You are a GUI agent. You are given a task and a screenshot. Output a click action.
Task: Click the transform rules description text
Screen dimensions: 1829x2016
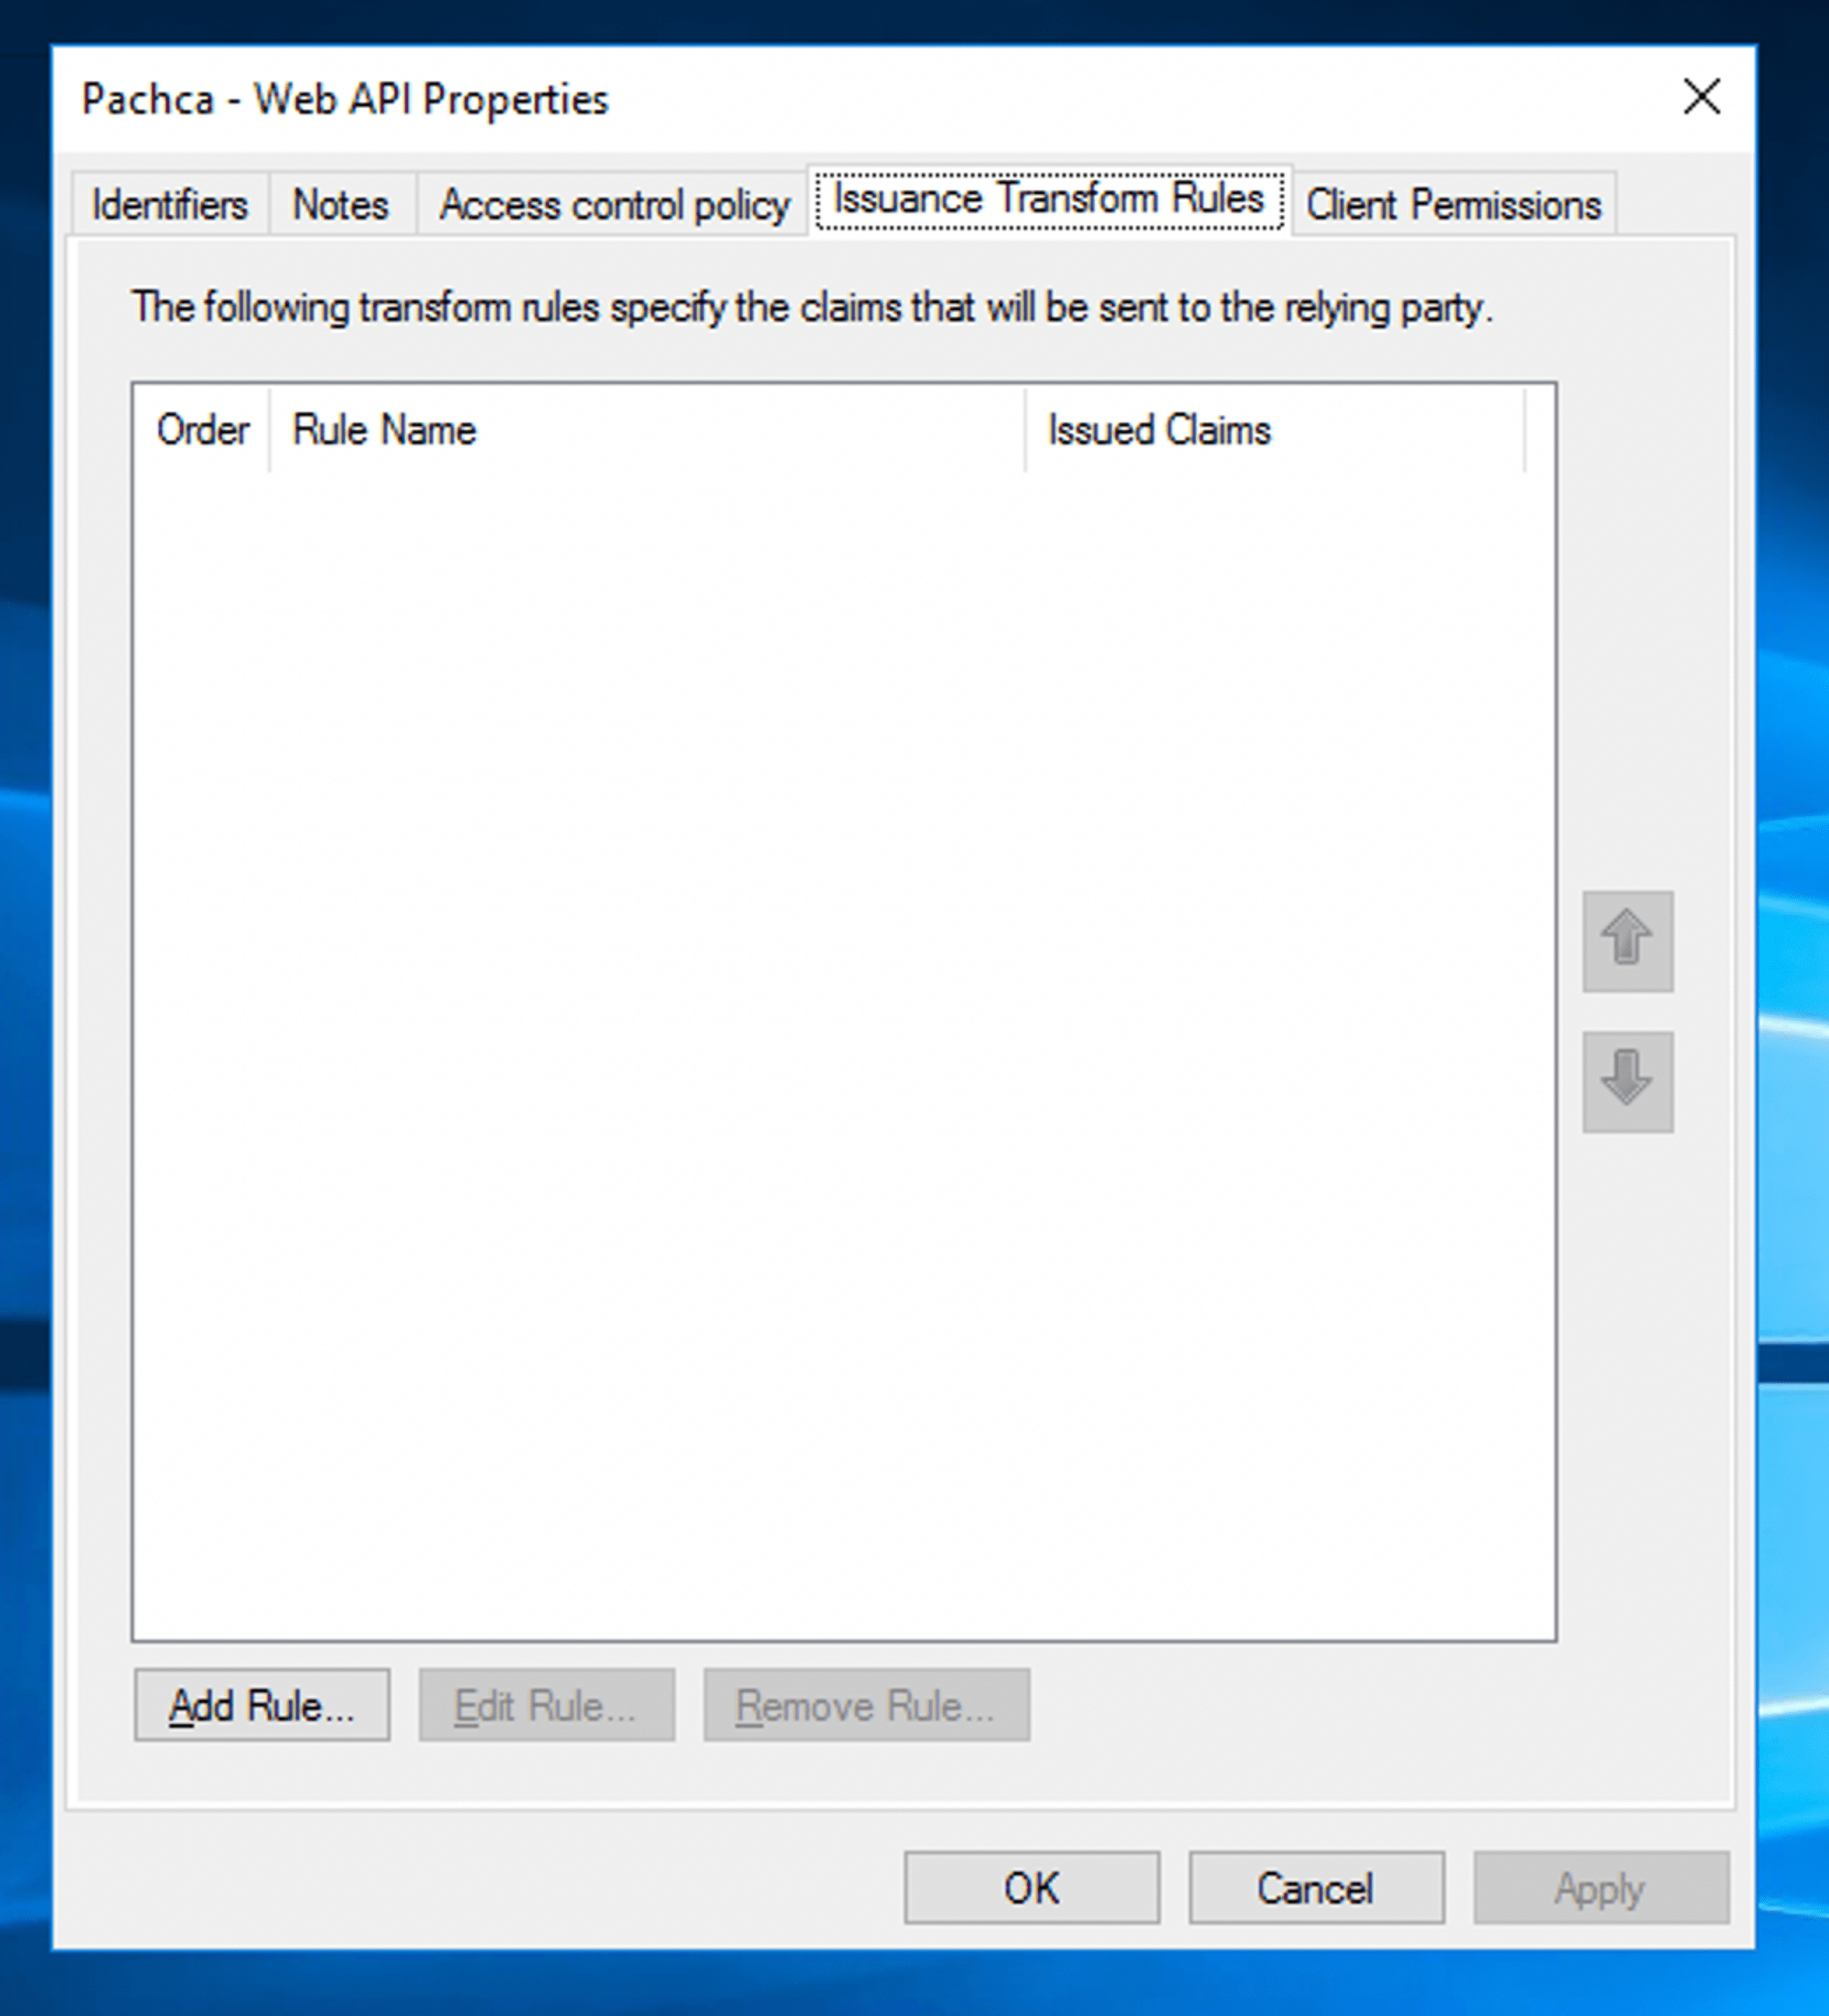812,308
